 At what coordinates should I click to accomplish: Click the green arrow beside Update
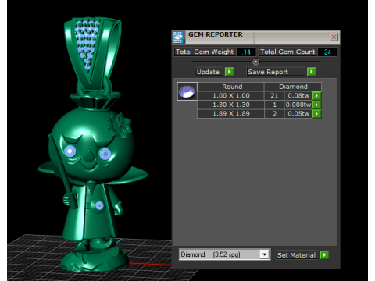click(x=229, y=72)
